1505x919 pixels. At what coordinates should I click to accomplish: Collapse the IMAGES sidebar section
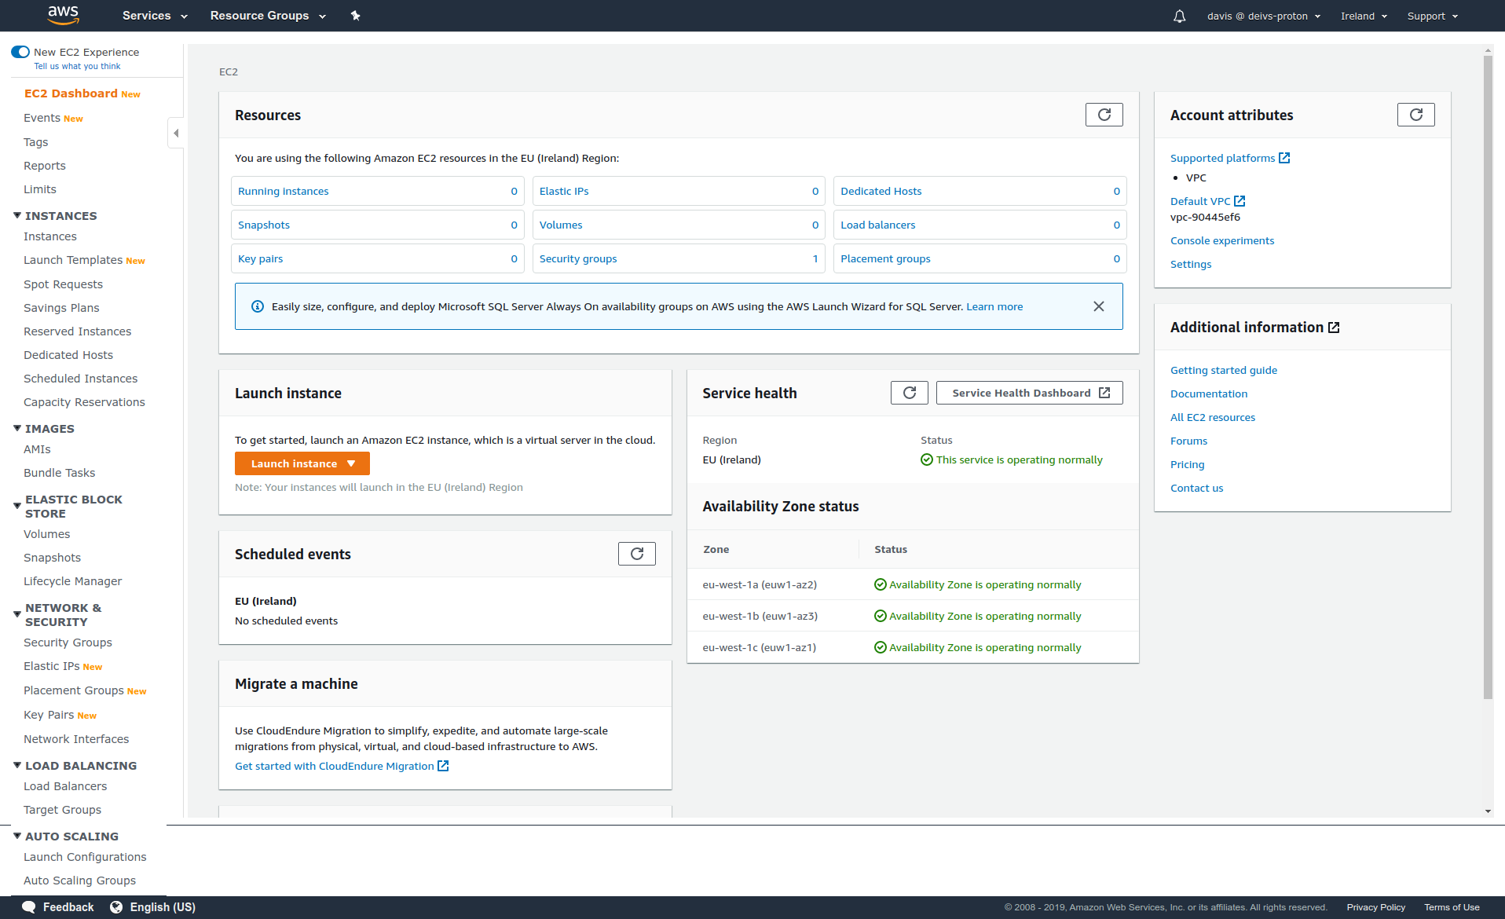pyautogui.click(x=17, y=428)
